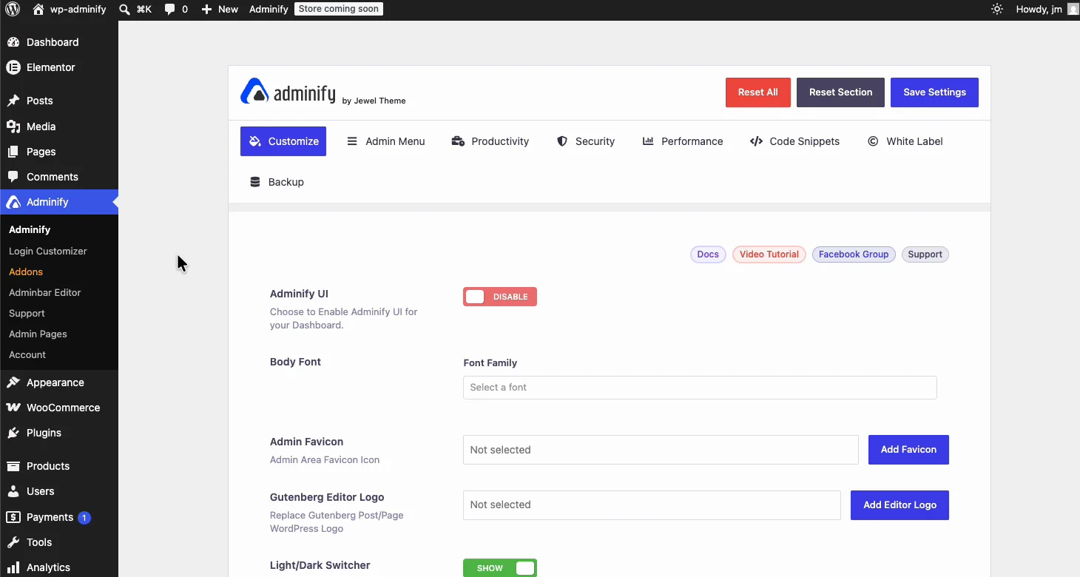Click the Users person icon
The height and width of the screenshot is (577, 1080).
click(13, 491)
